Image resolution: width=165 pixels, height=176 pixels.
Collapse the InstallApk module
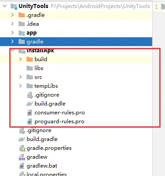click(x=13, y=50)
